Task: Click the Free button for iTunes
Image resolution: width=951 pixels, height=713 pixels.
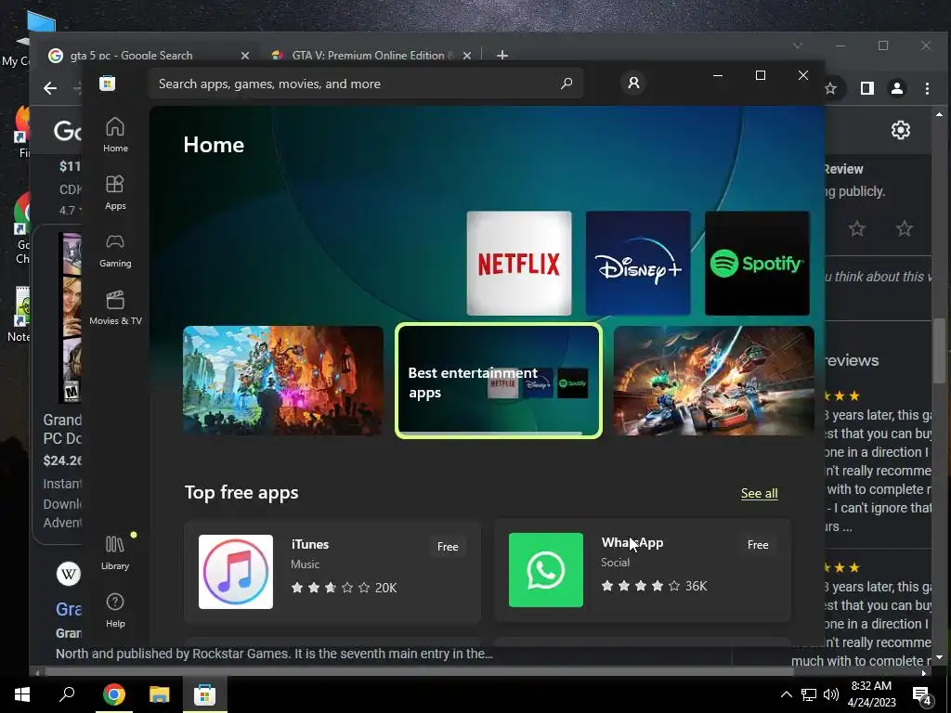Action: click(448, 546)
